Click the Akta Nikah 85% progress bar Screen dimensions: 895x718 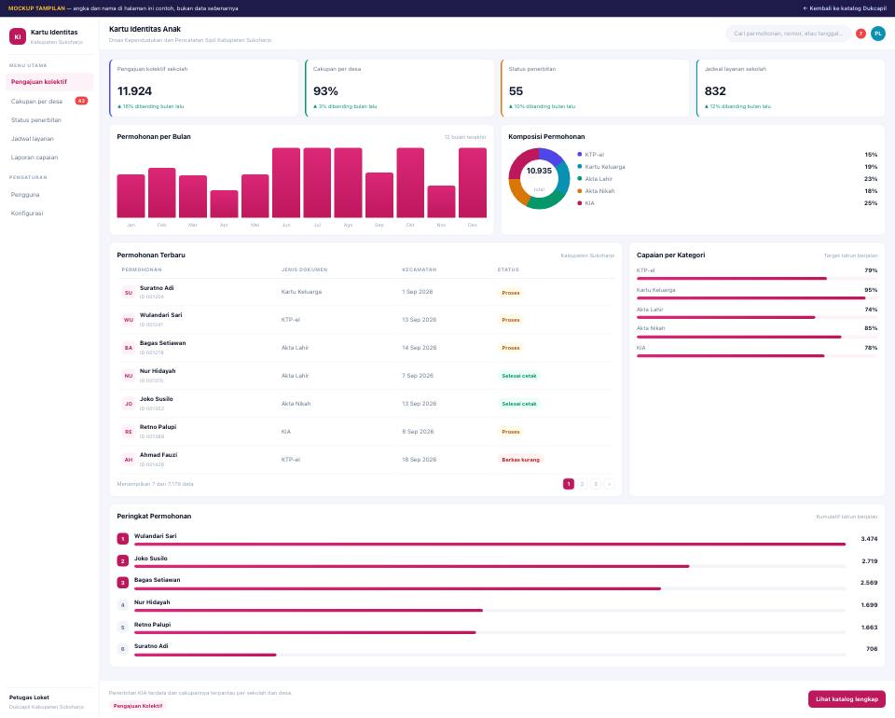coord(757,337)
